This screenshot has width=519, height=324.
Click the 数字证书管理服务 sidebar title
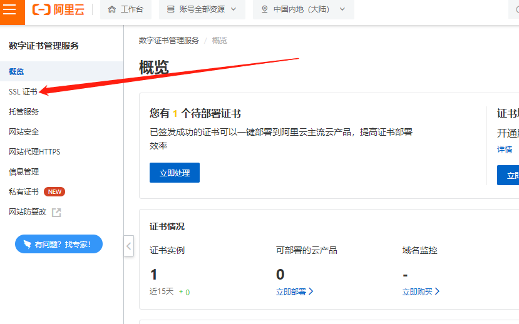click(x=44, y=46)
